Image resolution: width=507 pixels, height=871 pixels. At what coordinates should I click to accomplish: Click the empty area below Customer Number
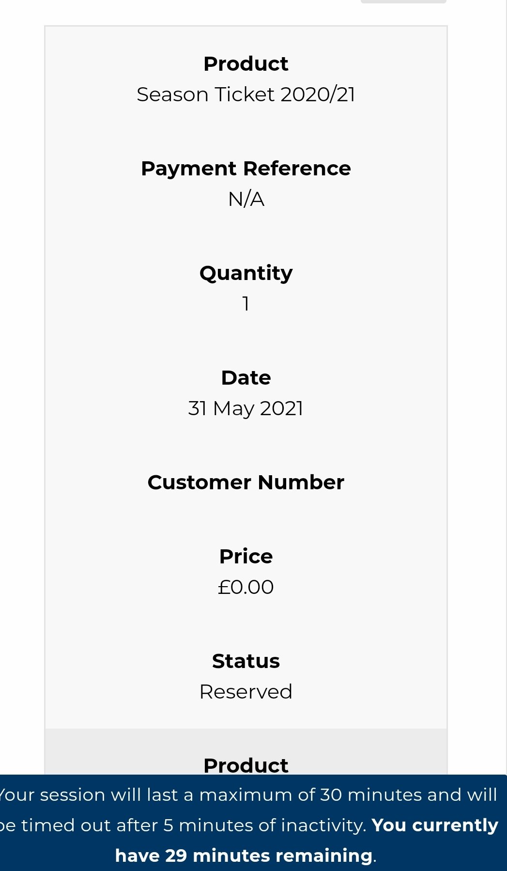point(246,513)
